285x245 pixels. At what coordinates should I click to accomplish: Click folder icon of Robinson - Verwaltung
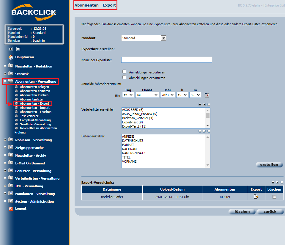tap(11, 139)
